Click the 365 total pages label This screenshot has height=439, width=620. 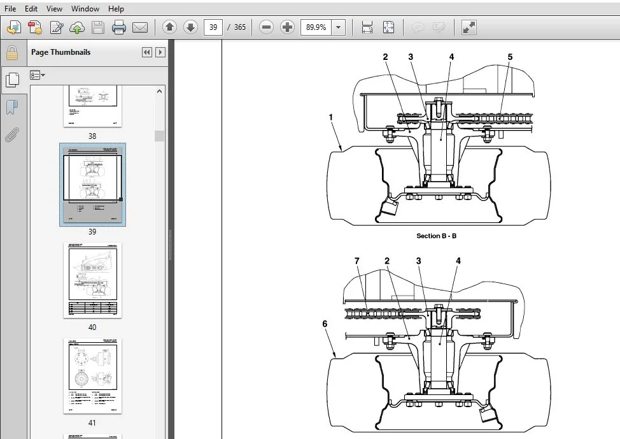(x=239, y=27)
